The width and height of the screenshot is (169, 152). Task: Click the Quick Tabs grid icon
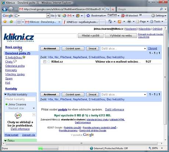19,22
